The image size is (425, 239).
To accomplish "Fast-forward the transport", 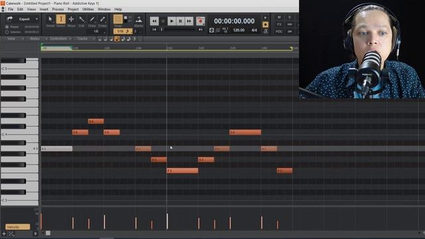I will pos(189,21).
